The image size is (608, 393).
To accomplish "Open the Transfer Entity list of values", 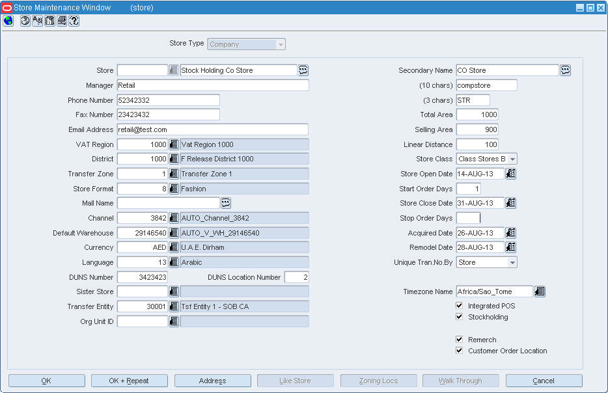I will point(174,306).
